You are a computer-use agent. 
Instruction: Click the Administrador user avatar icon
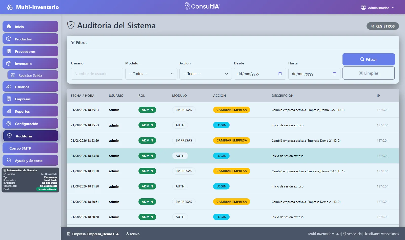point(363,8)
